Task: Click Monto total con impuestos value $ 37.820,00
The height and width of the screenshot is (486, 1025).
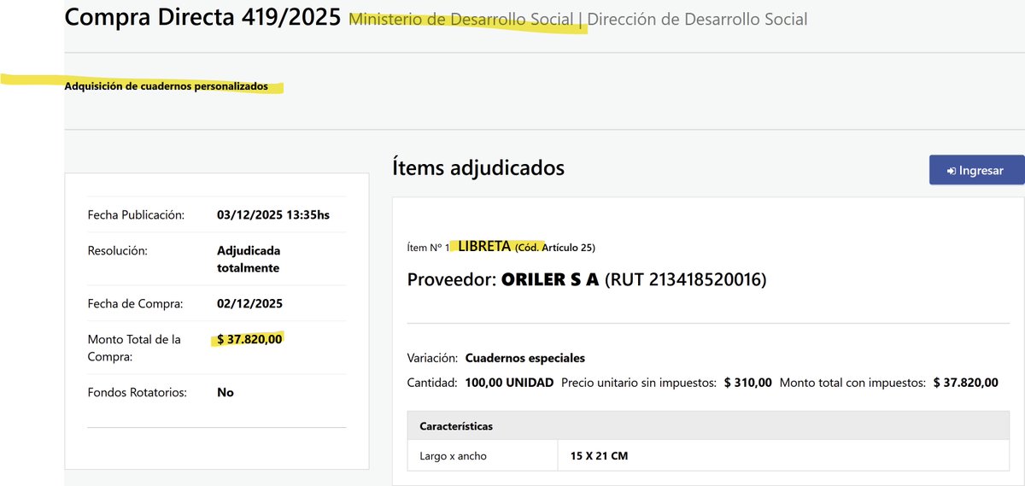Action: tap(966, 383)
